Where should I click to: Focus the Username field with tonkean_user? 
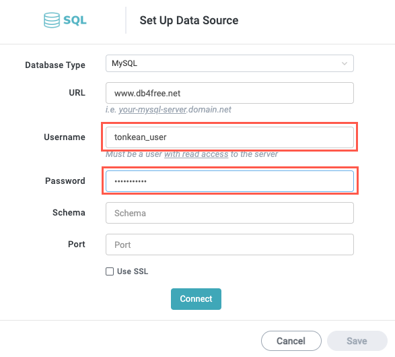[x=229, y=137]
